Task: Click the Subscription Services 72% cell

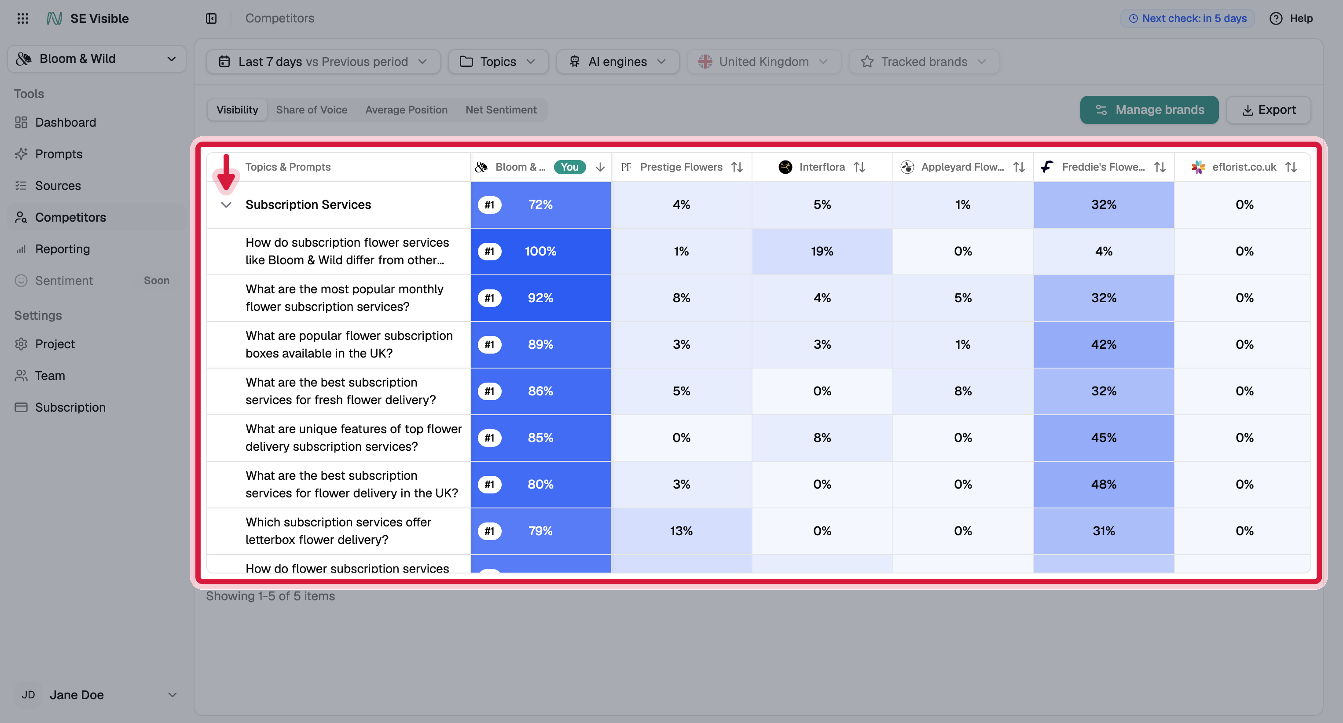Action: [x=540, y=204]
